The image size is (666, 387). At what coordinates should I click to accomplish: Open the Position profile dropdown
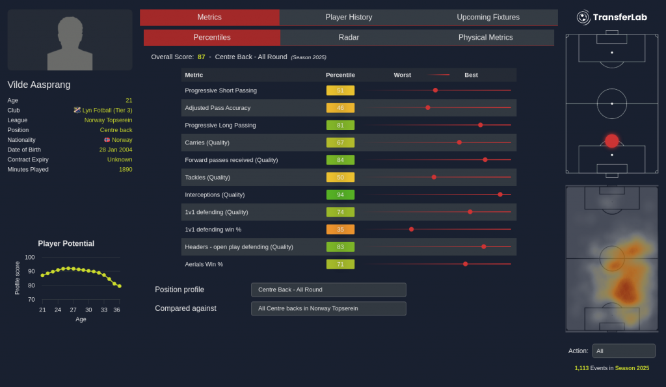[x=328, y=289]
